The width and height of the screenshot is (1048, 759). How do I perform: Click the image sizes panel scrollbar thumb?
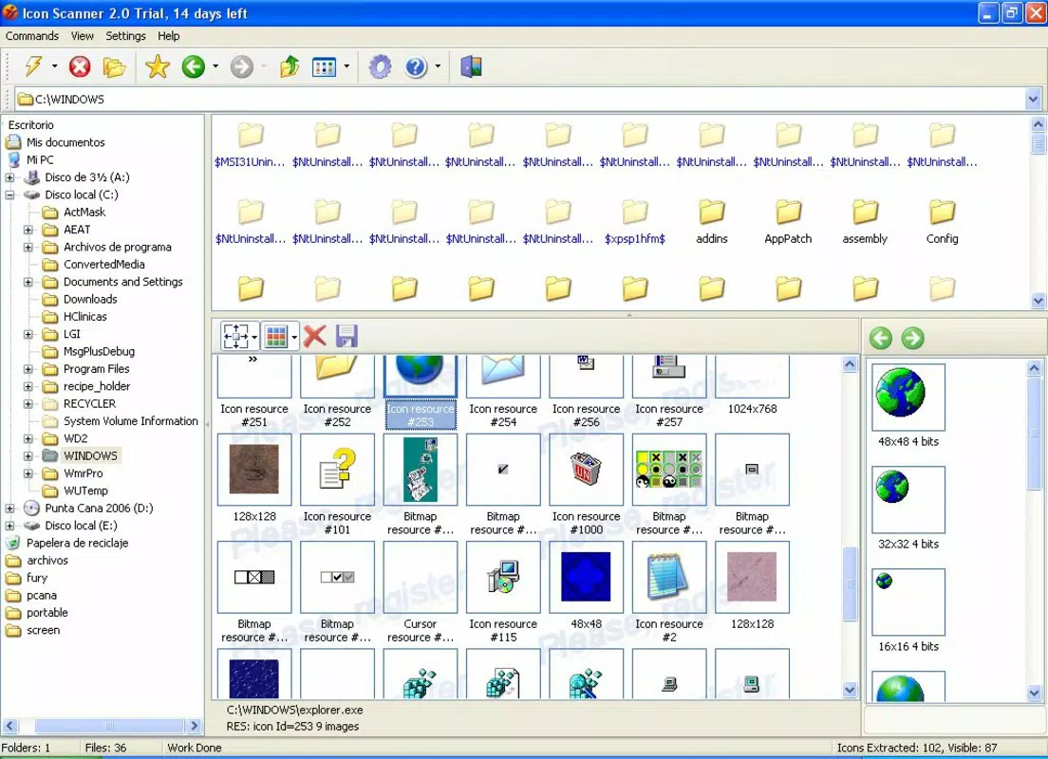pyautogui.click(x=1034, y=434)
